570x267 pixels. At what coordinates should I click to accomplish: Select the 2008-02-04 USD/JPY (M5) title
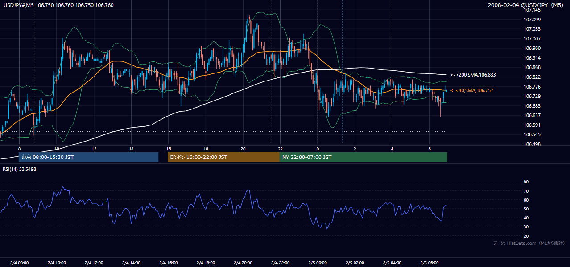tap(527, 5)
